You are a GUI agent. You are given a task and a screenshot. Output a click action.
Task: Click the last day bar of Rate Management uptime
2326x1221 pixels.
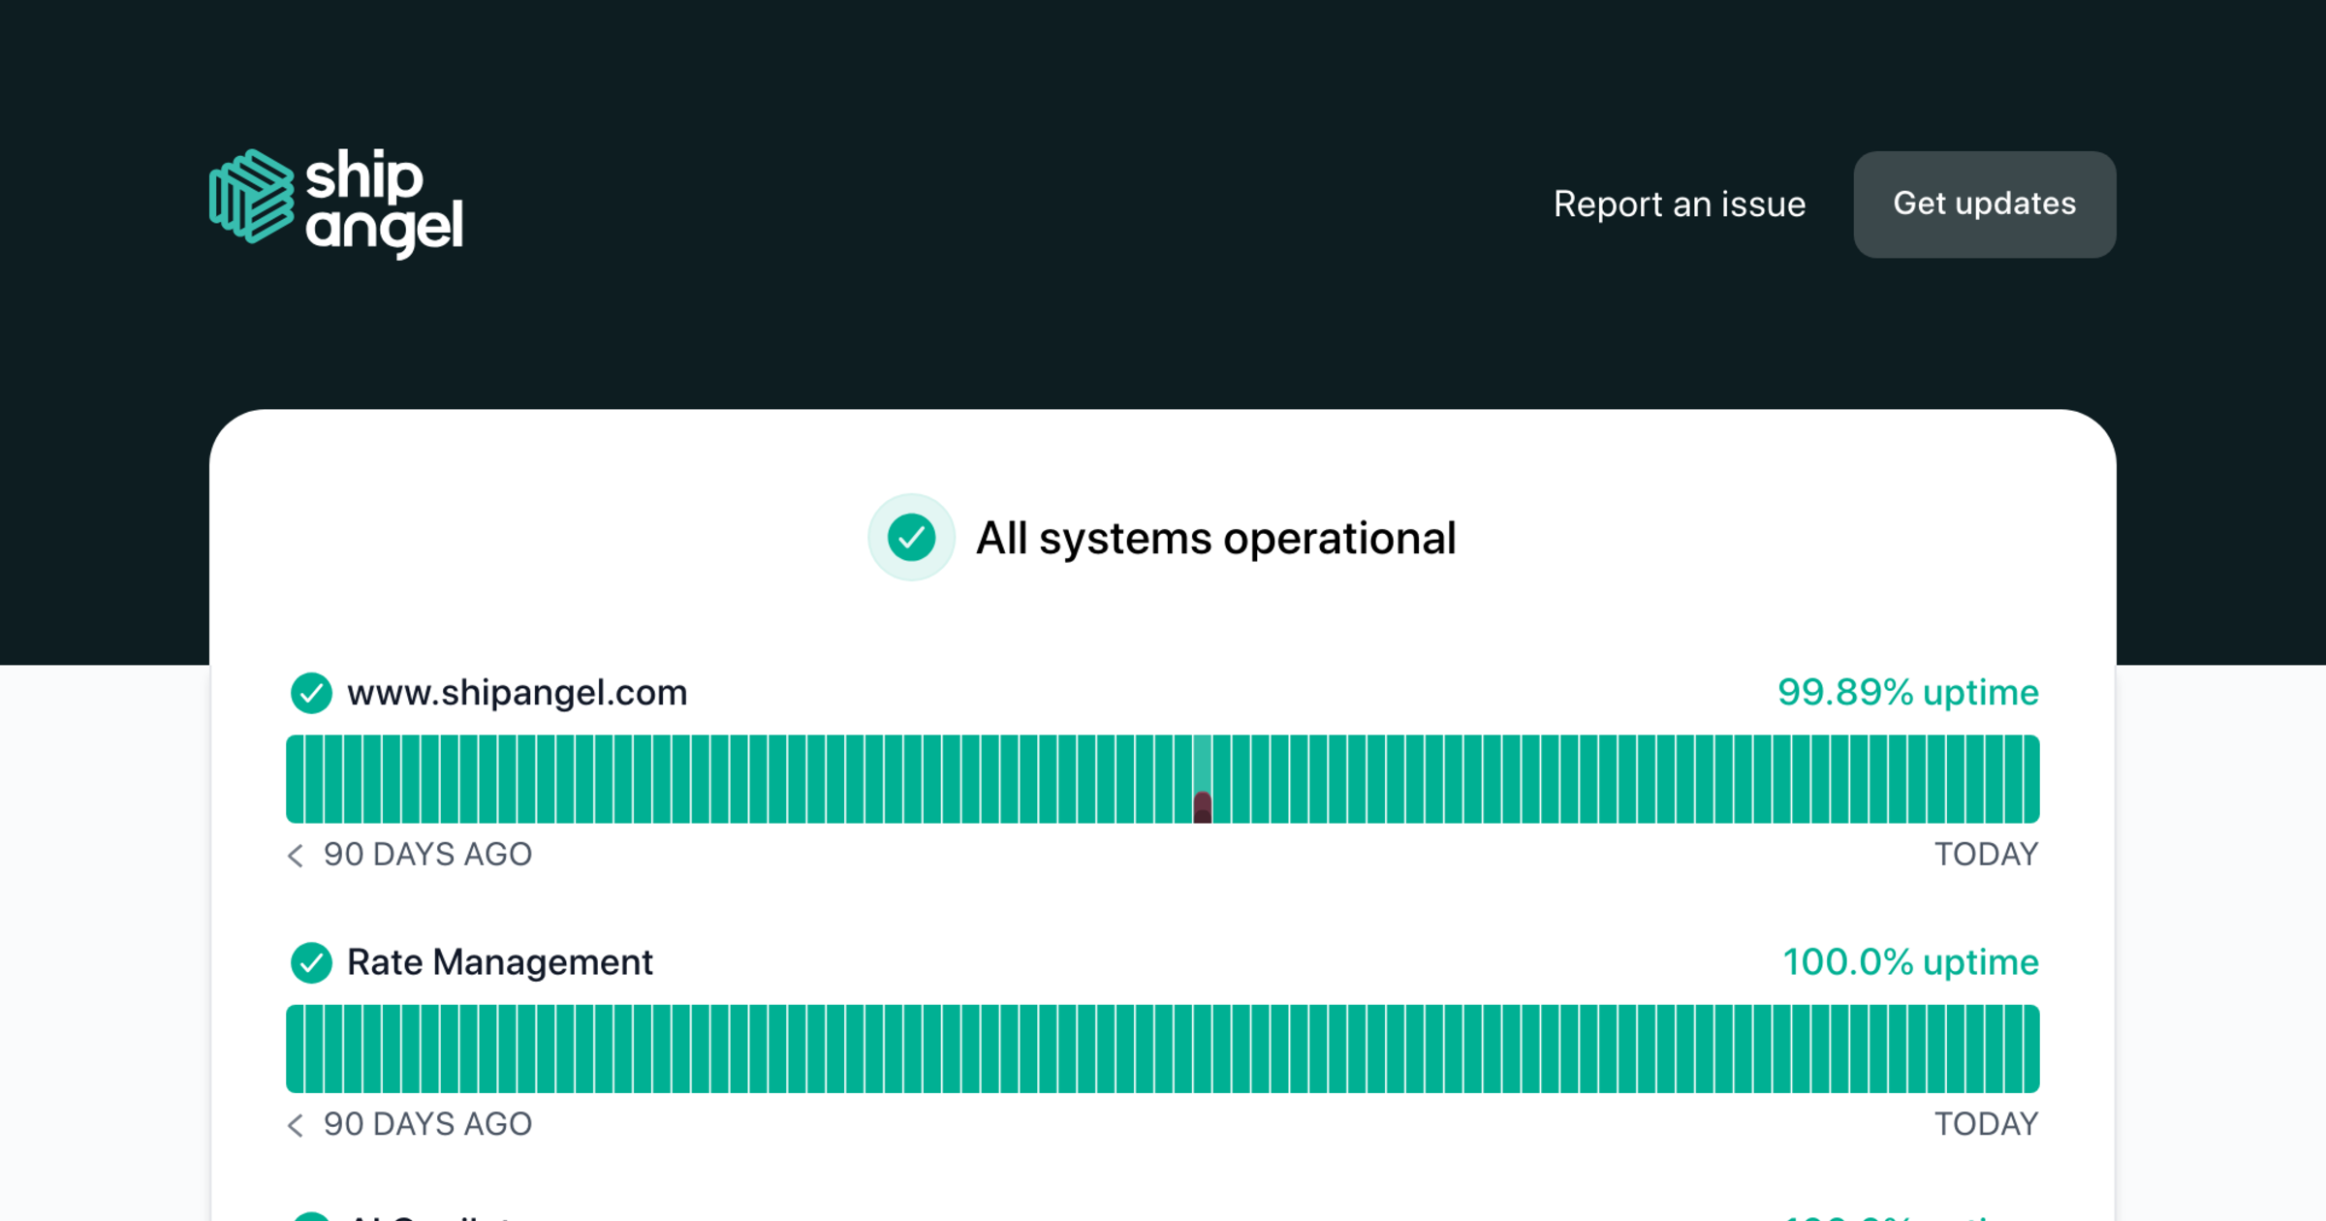point(2030,1049)
